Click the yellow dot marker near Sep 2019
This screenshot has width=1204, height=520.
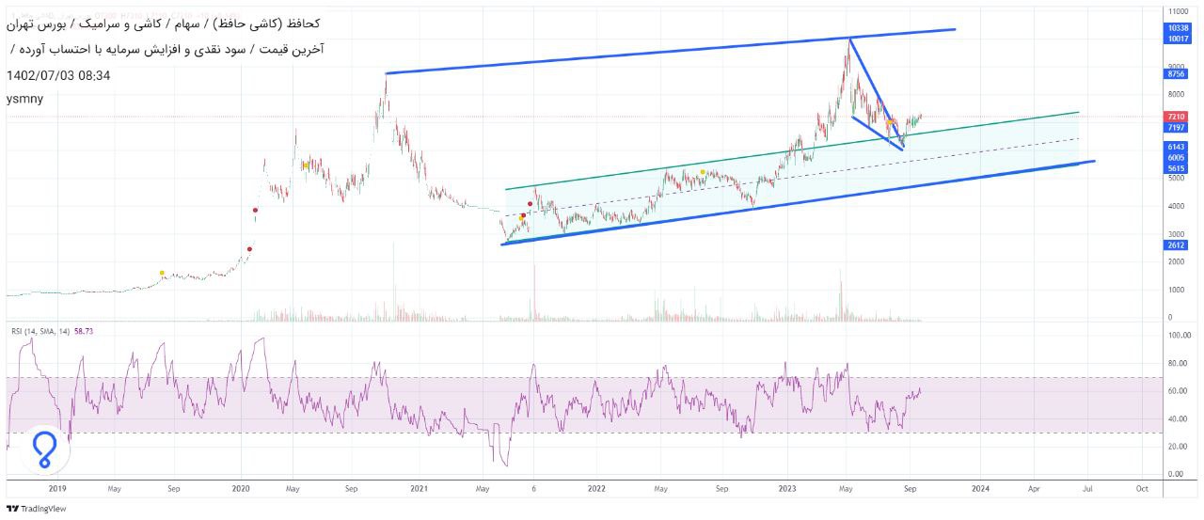click(x=162, y=274)
